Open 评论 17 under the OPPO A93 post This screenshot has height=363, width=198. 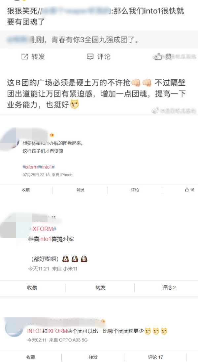pyautogui.click(x=155, y=357)
